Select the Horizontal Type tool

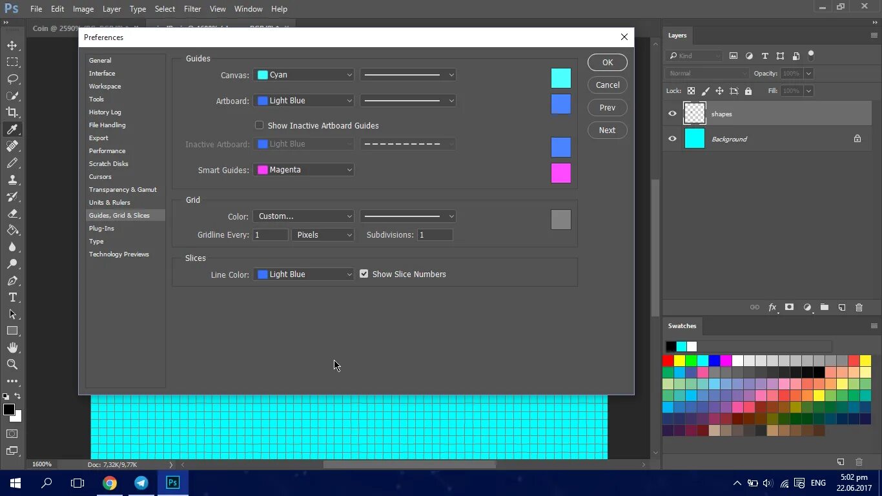point(12,297)
